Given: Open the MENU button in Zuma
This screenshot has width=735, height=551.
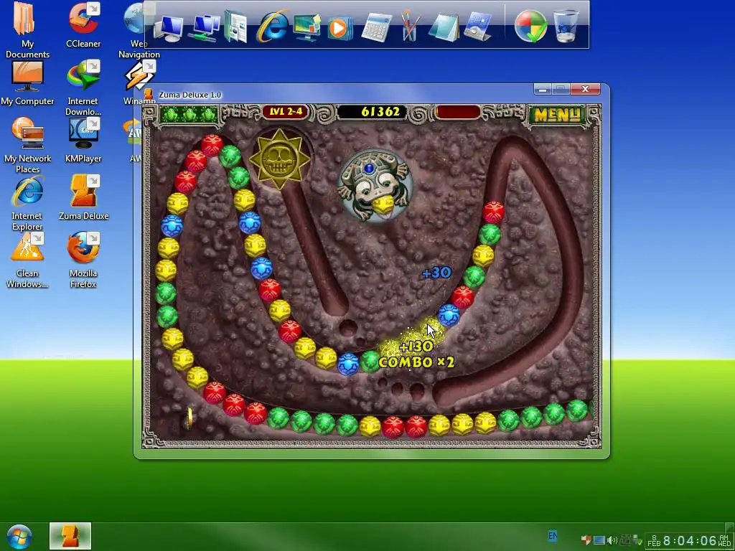Looking at the screenshot, I should click(557, 114).
